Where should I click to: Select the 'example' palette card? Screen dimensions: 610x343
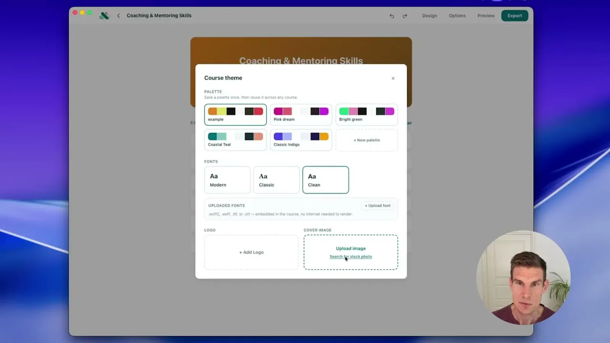pyautogui.click(x=235, y=115)
